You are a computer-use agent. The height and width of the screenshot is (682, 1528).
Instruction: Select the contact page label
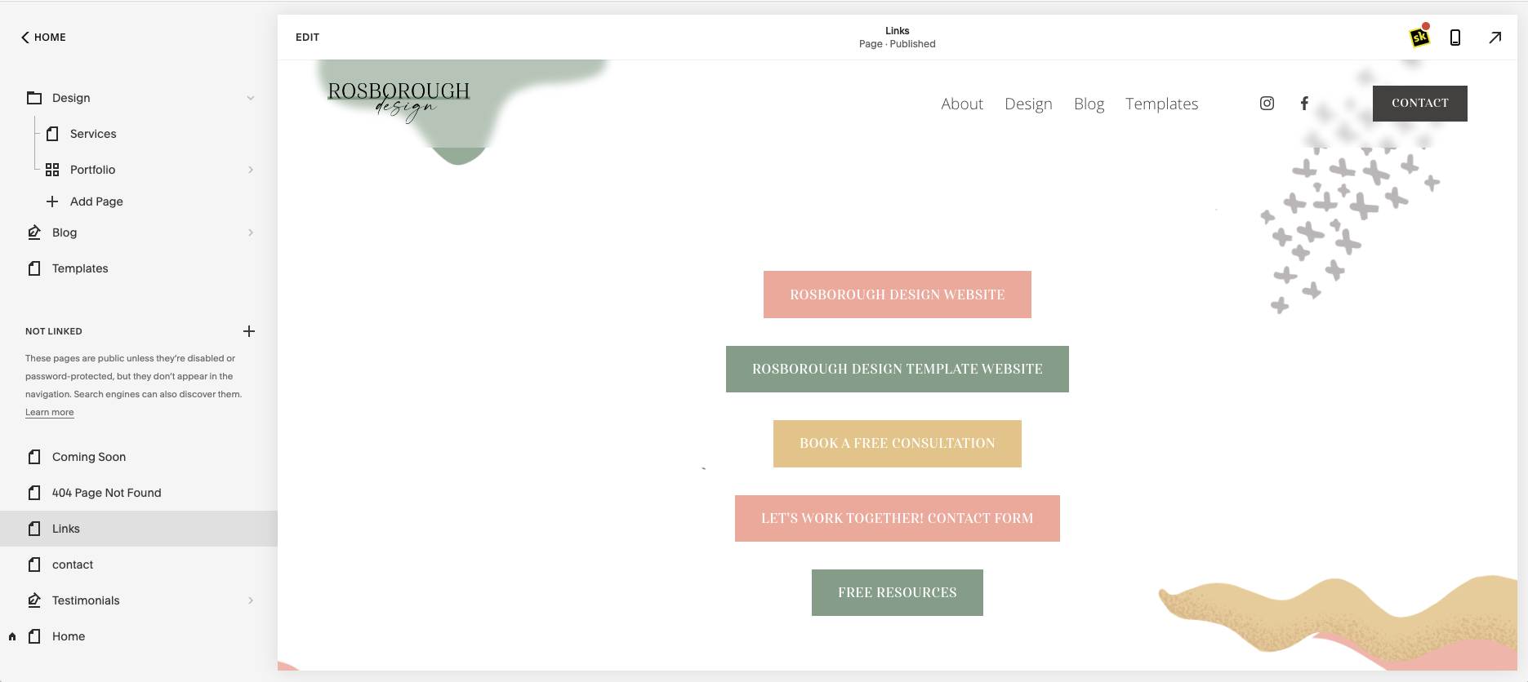tap(73, 565)
